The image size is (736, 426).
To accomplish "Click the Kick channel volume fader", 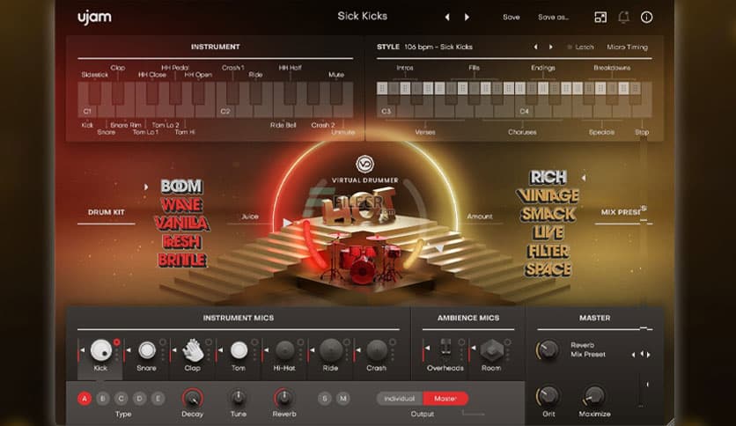I will [x=82, y=350].
